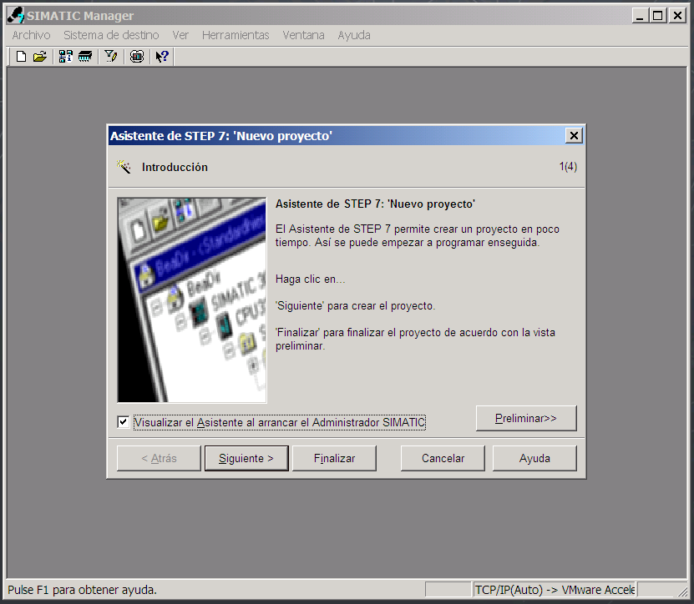The height and width of the screenshot is (604, 694).
Task: Click the New Project toolbar icon
Action: 21,57
